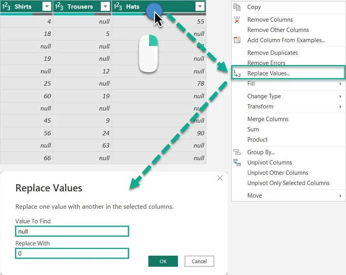346x275 pixels.
Task: Open the Trousers column filter dropdown
Action: pyautogui.click(x=105, y=6)
